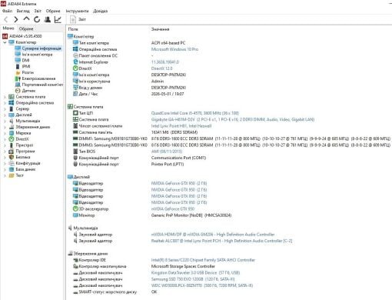Open the Вигляд menu

[x=23, y=11]
